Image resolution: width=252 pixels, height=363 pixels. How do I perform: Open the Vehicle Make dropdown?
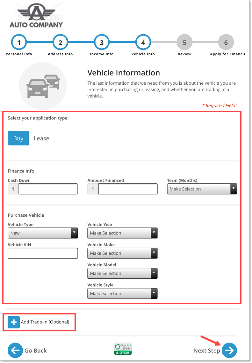coord(122,253)
